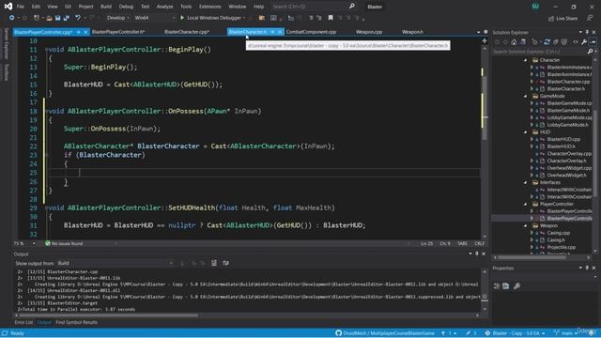Collapse the GameMode folder in Solution Explorer

coord(526,96)
